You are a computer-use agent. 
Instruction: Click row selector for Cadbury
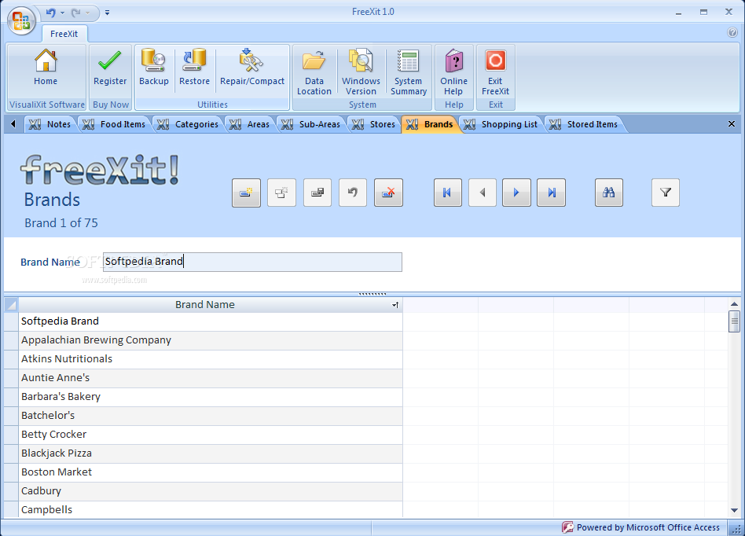11,491
